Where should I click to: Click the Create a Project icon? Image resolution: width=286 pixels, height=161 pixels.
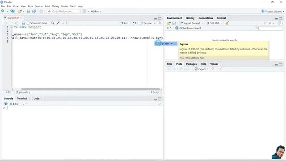click(12, 11)
